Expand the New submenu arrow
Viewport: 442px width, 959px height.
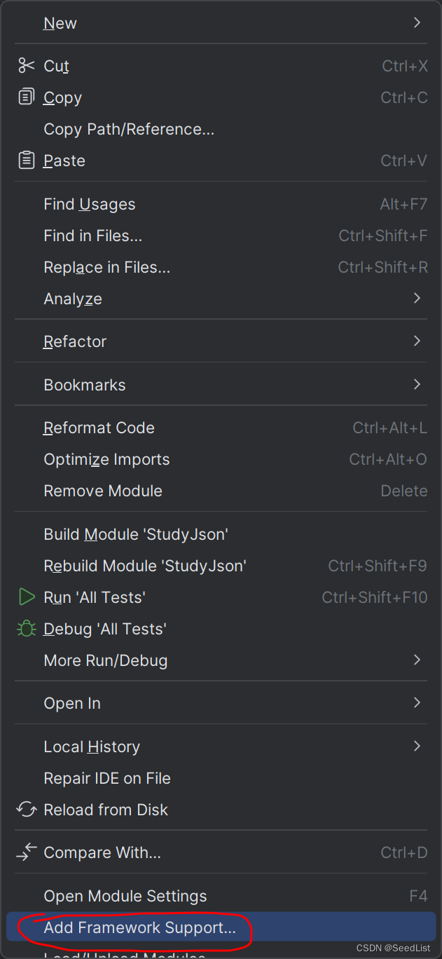[x=417, y=23]
